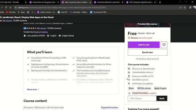196x110 pixels.
Task: Open a new browser tab
Action: click(160, 2)
